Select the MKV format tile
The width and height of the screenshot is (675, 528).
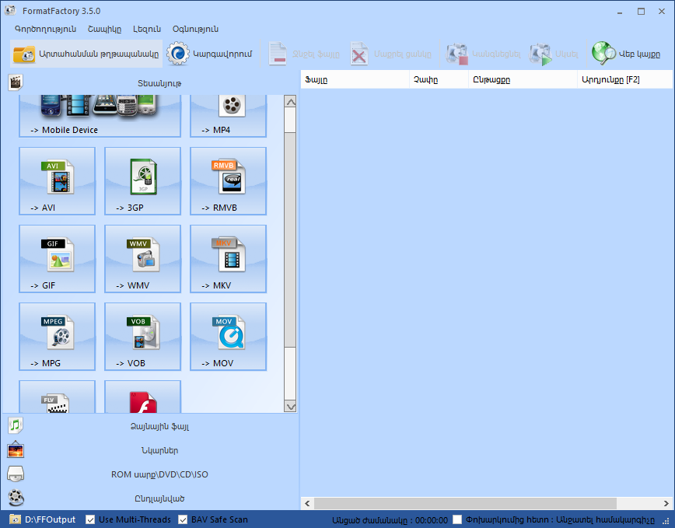point(228,259)
